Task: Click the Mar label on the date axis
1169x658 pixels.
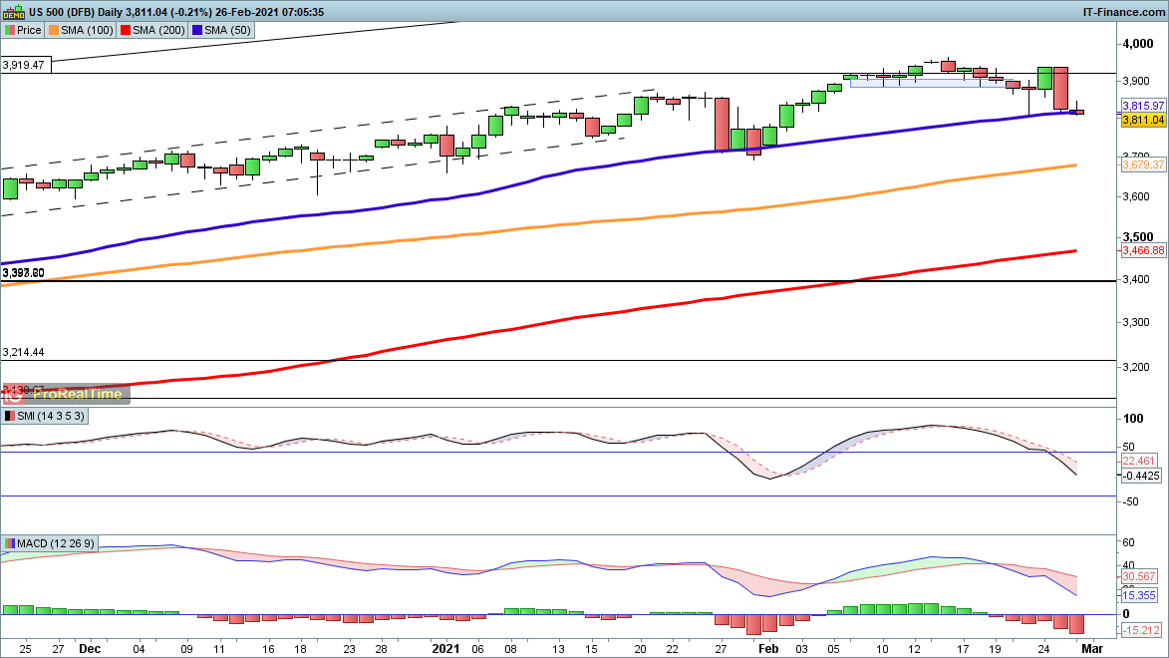Action: point(1092,649)
